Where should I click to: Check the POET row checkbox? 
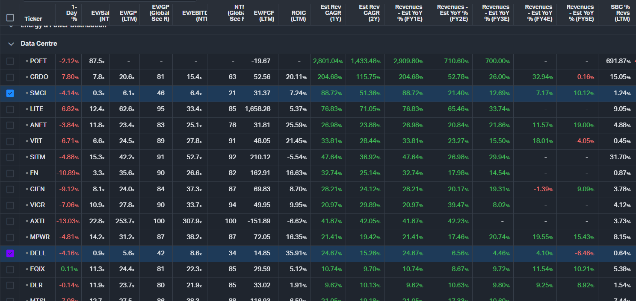click(10, 61)
